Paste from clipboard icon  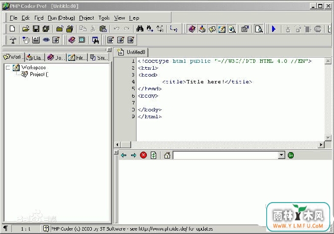103,28
